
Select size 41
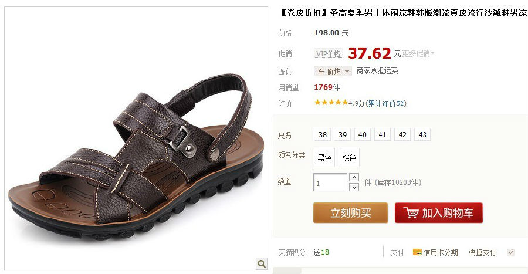click(x=382, y=134)
